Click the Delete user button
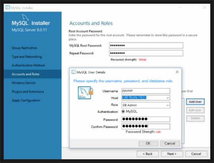The image size is (214, 163). pyautogui.click(x=195, y=118)
